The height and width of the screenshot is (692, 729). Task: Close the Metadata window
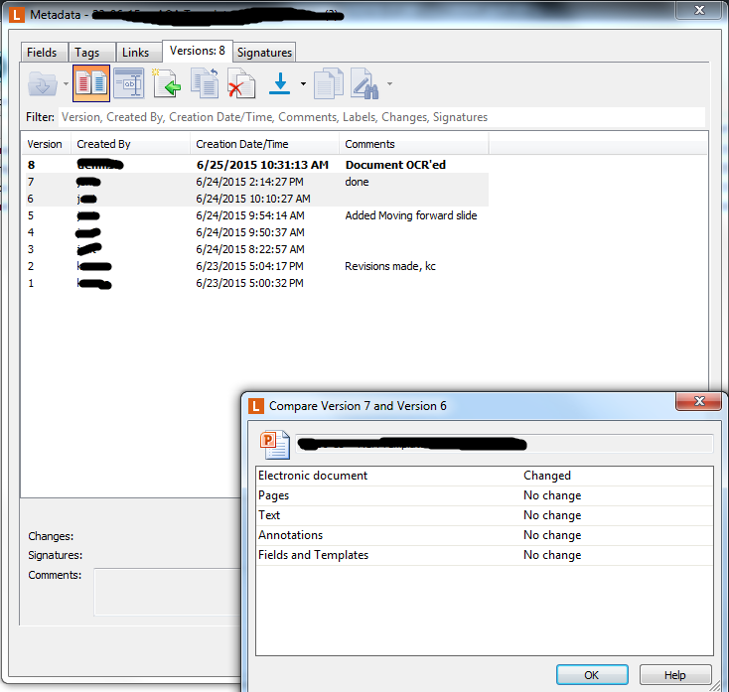[x=699, y=10]
